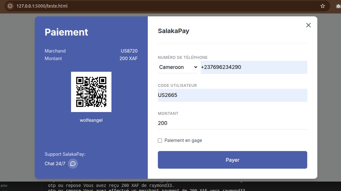Viewport: 341px width, 191px height.
Task: Click the SalakaPay title
Action: pos(174,31)
